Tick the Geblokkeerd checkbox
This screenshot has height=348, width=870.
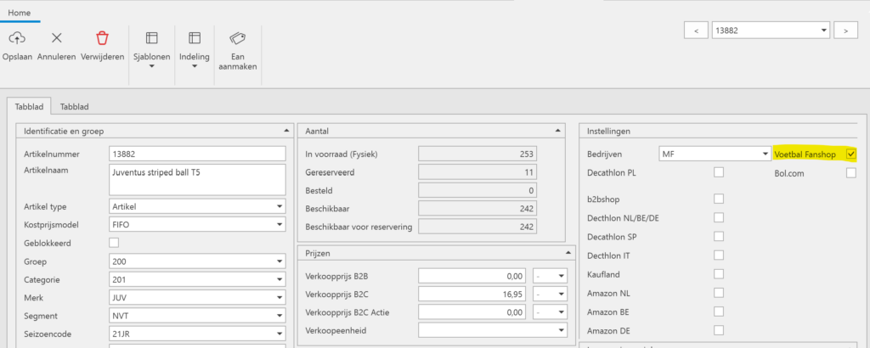[x=115, y=243]
